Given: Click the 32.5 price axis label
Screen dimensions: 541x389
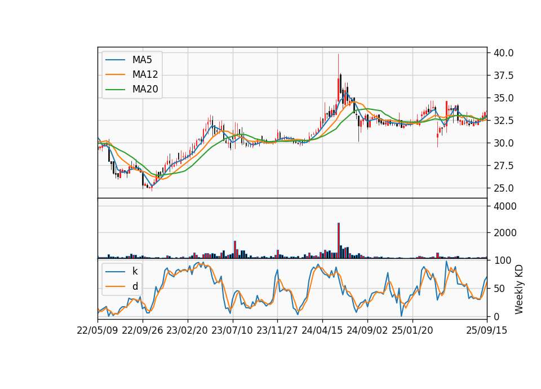Looking at the screenshot, I should [x=503, y=121].
